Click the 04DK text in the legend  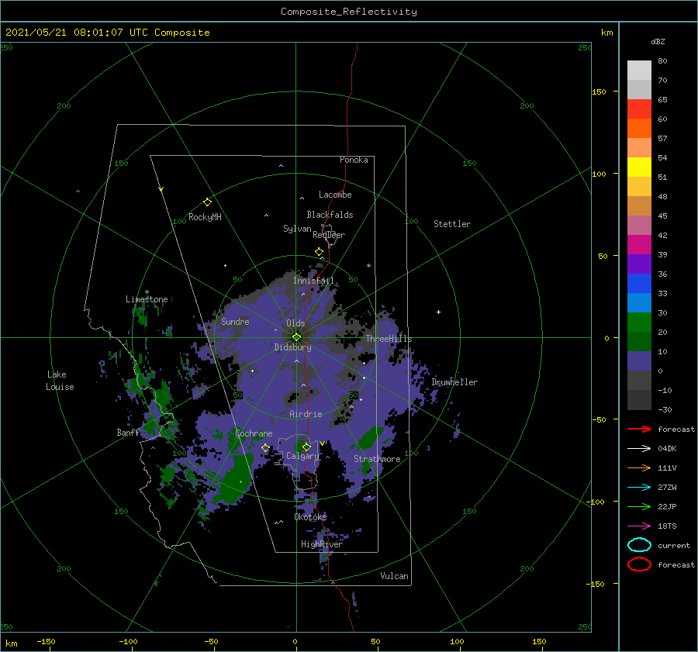(667, 448)
